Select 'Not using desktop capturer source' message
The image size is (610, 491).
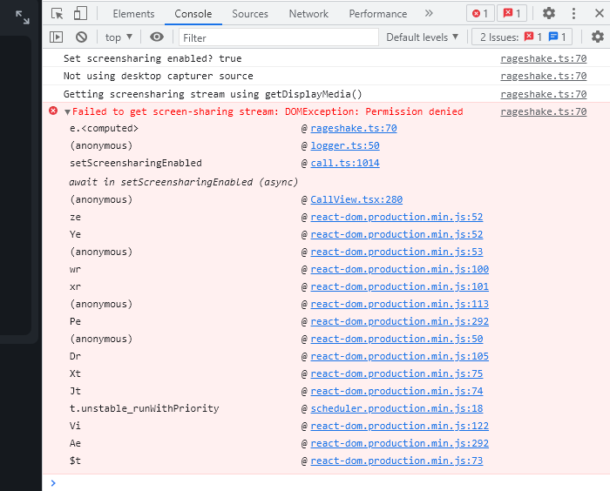click(x=159, y=77)
